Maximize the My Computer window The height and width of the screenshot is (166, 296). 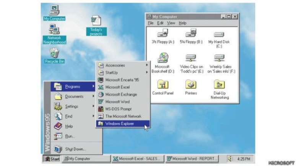[x=229, y=16]
